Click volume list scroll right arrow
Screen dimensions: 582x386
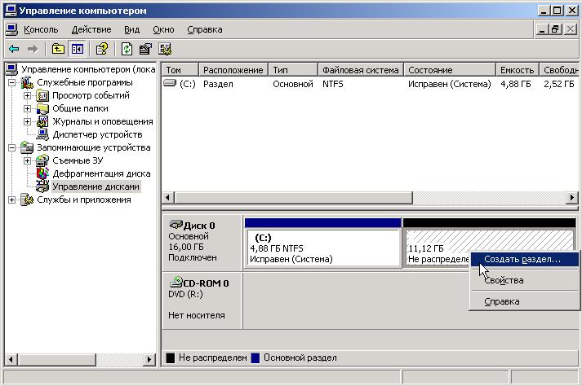pyautogui.click(x=572, y=198)
